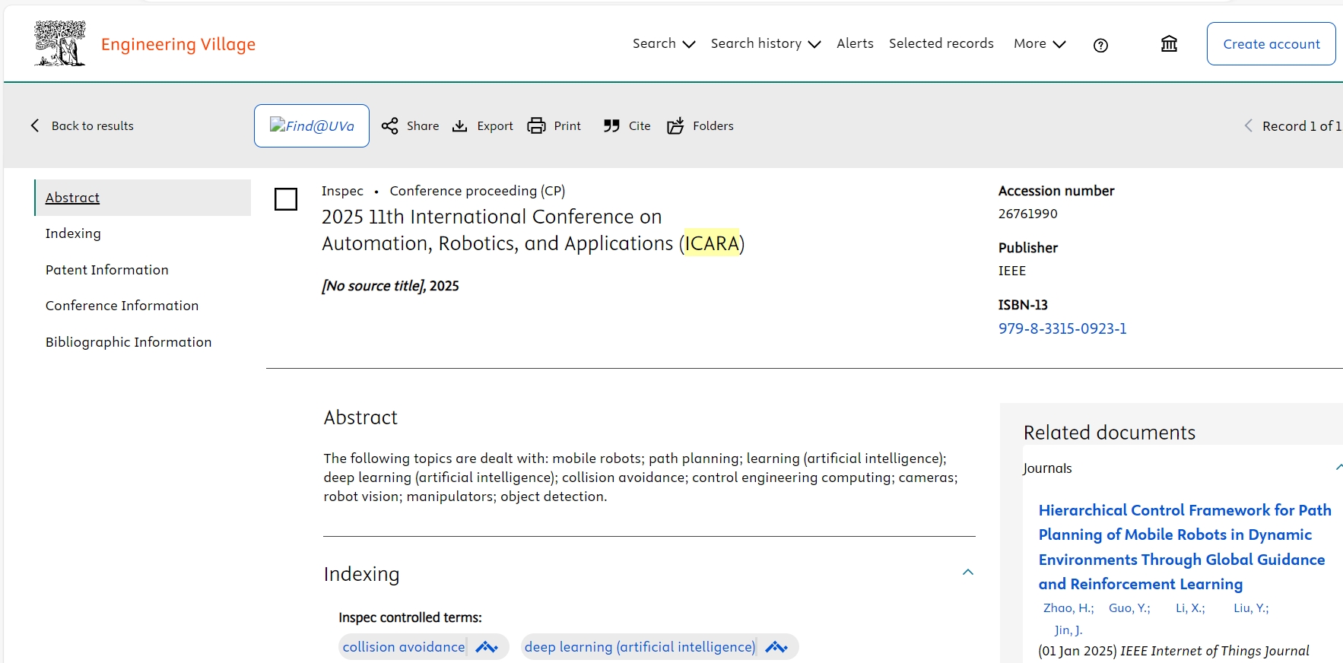This screenshot has width=1343, height=663.
Task: Click the Inspec database label
Action: (x=342, y=191)
